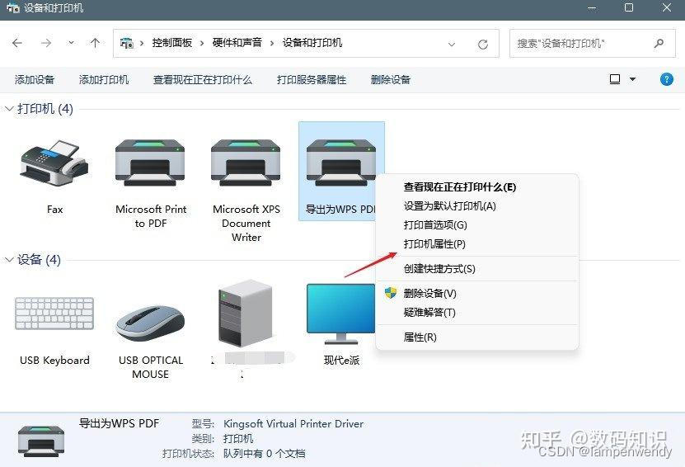Choose 设置为默认打印机(A)

coord(449,206)
